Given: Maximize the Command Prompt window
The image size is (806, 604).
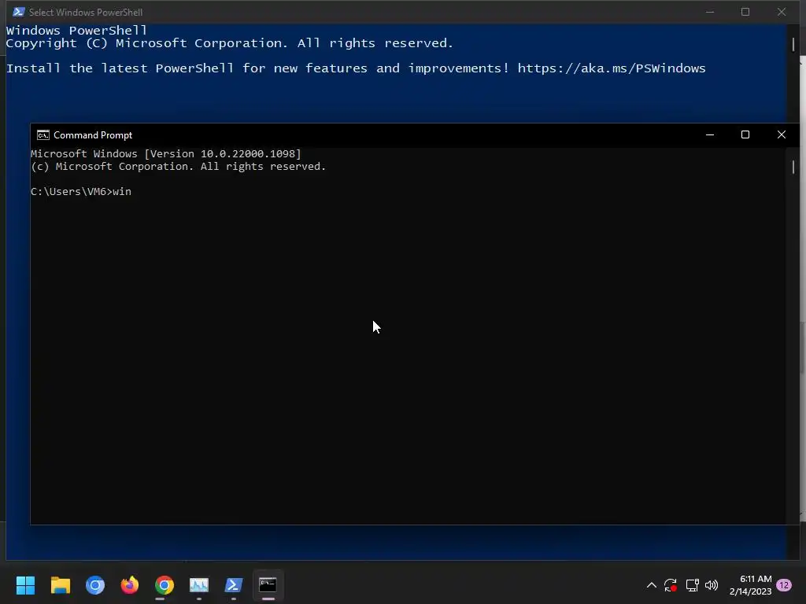Looking at the screenshot, I should pyautogui.click(x=745, y=134).
